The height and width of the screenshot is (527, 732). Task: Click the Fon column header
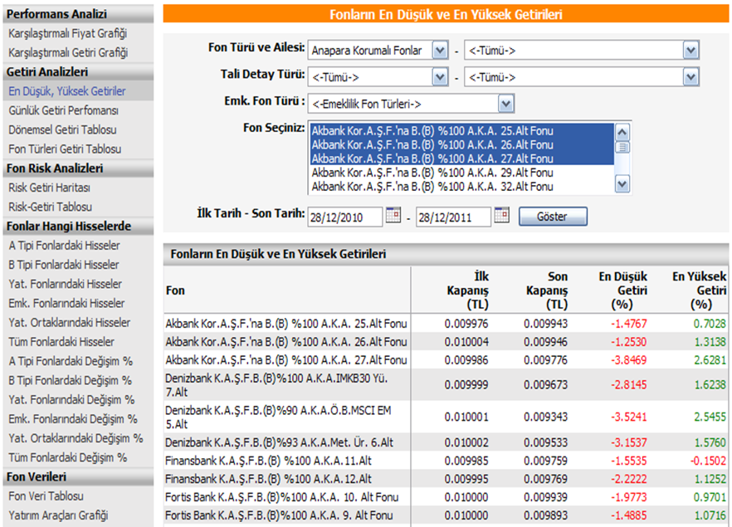pos(176,290)
